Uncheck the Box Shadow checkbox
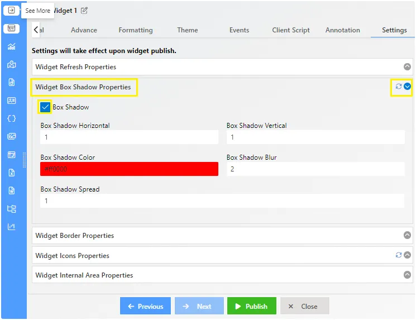The image size is (416, 320). click(x=45, y=107)
